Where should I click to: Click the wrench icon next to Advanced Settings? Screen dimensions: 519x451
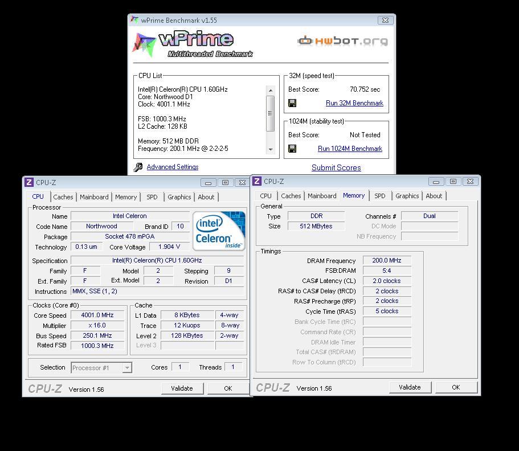click(138, 167)
